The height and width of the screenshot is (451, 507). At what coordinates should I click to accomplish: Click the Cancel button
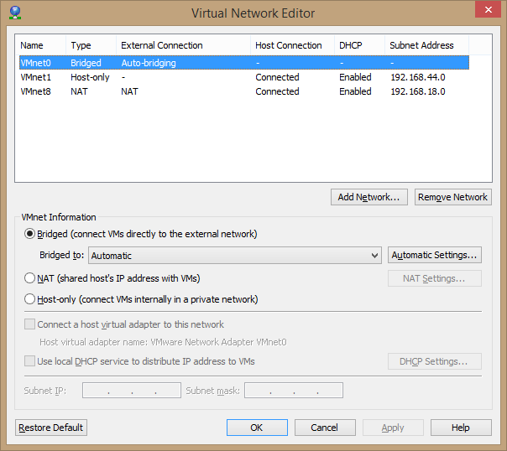tap(325, 428)
